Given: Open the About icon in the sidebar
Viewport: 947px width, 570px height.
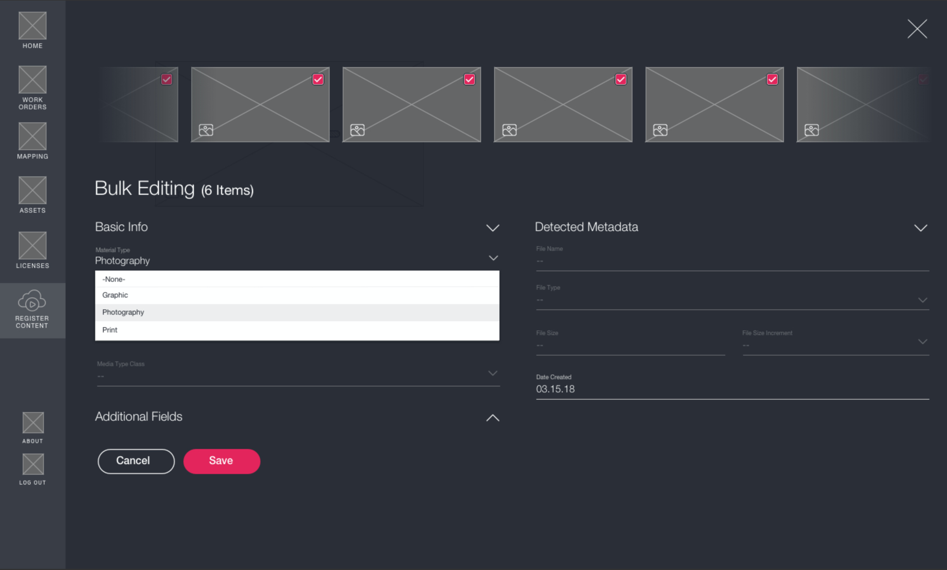Looking at the screenshot, I should pos(33,423).
